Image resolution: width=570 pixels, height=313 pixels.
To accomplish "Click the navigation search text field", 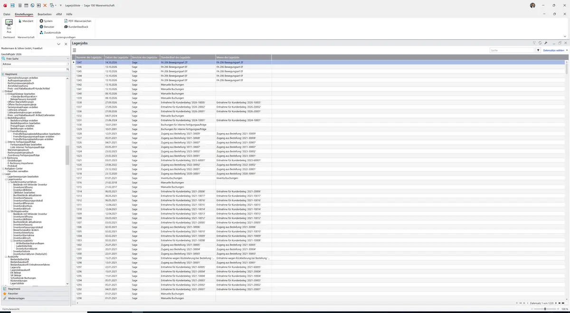I will click(x=33, y=69).
